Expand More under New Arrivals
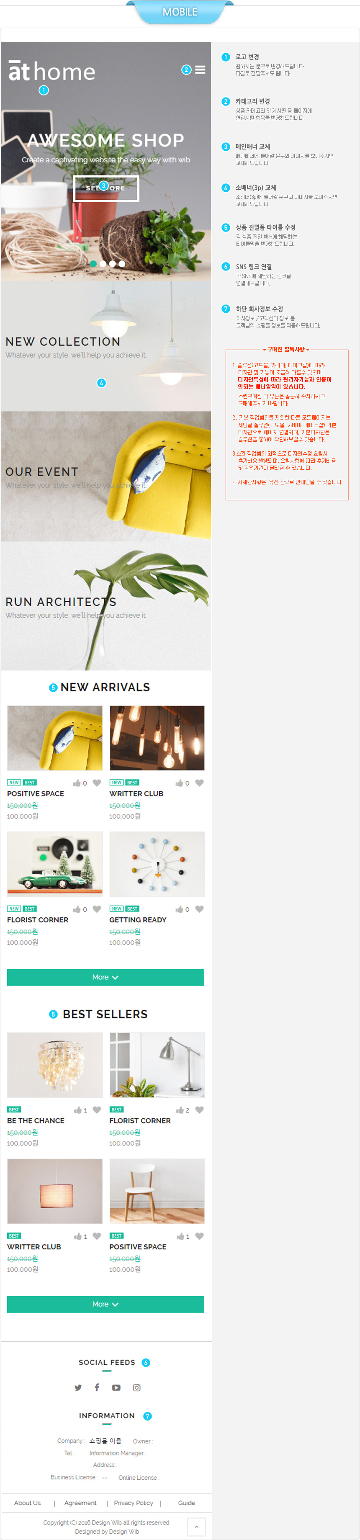 105,977
